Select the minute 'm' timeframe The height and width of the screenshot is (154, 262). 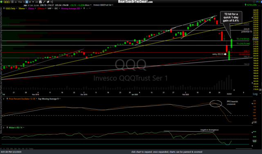(x=16, y=2)
